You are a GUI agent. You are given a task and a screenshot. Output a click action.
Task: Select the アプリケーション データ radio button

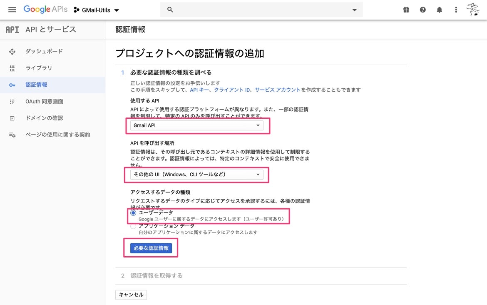point(133,226)
